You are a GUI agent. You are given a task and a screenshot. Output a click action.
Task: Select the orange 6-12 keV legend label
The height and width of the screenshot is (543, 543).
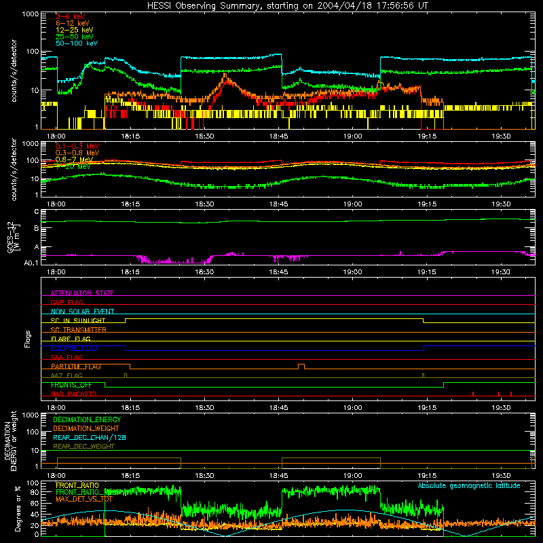tap(73, 23)
